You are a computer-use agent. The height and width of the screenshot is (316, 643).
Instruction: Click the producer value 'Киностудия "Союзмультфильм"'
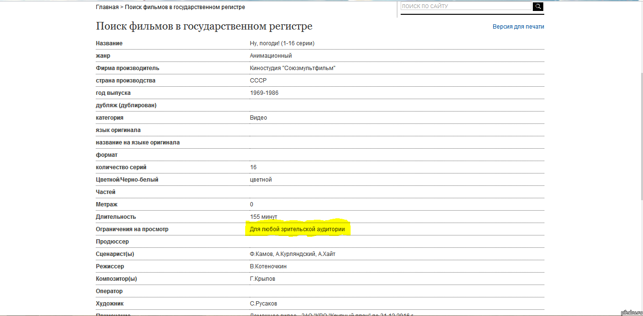point(292,68)
